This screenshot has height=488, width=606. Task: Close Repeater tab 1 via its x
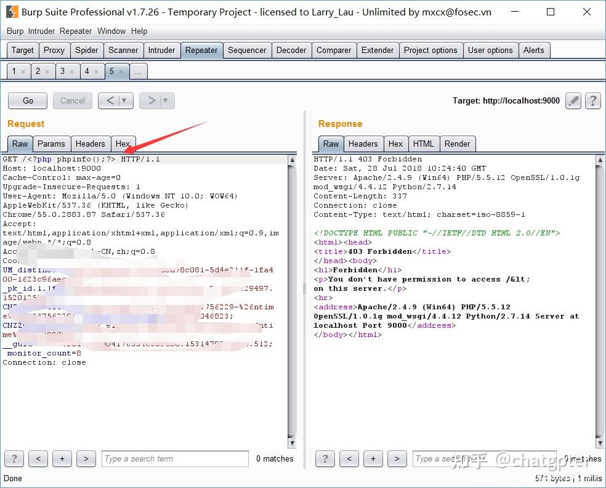tap(23, 71)
